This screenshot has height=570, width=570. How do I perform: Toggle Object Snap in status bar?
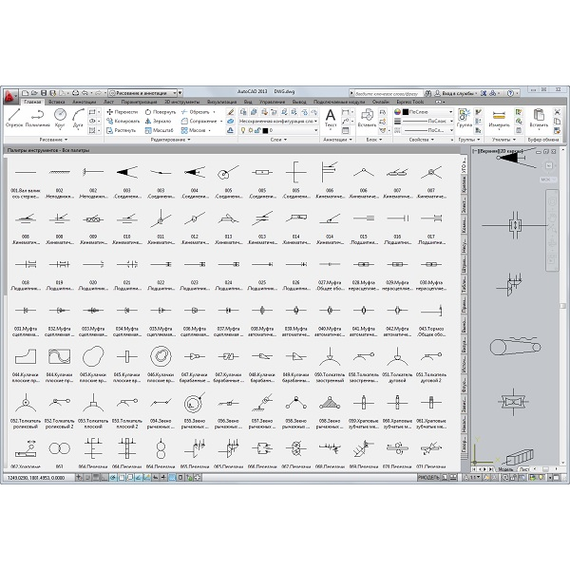(122, 477)
